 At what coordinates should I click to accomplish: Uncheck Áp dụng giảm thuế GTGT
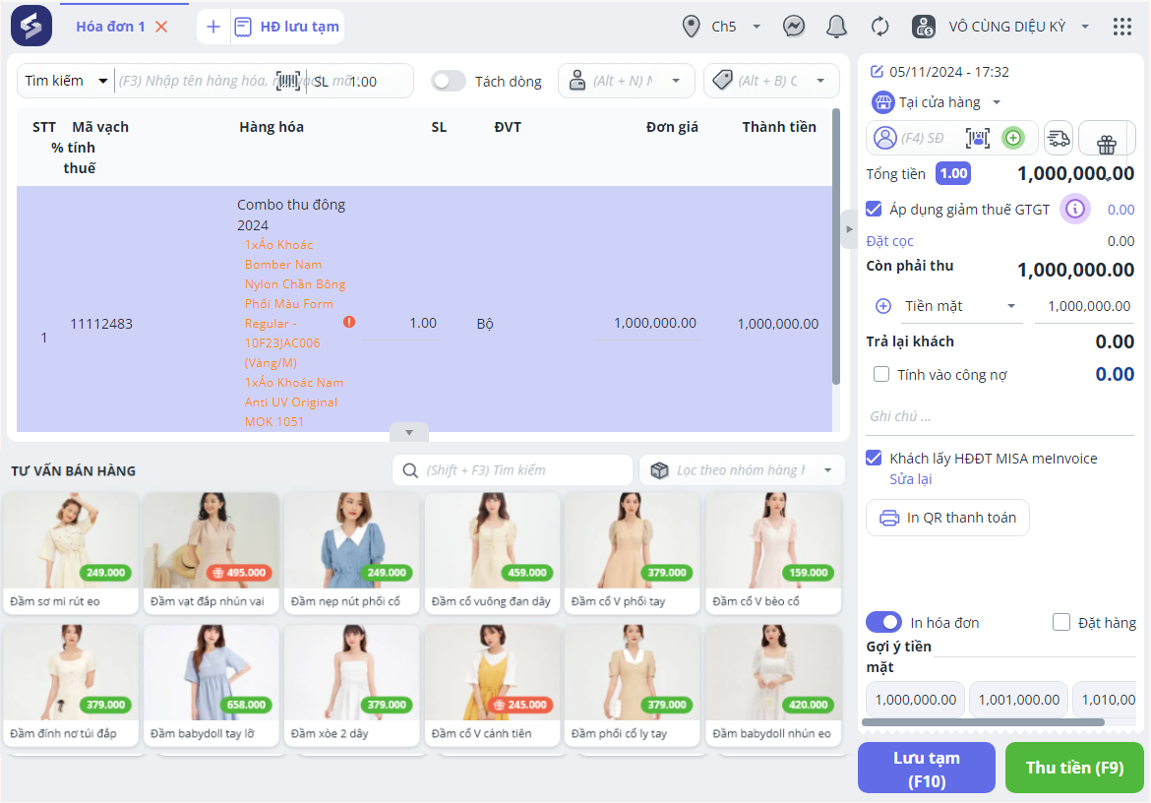point(874,210)
